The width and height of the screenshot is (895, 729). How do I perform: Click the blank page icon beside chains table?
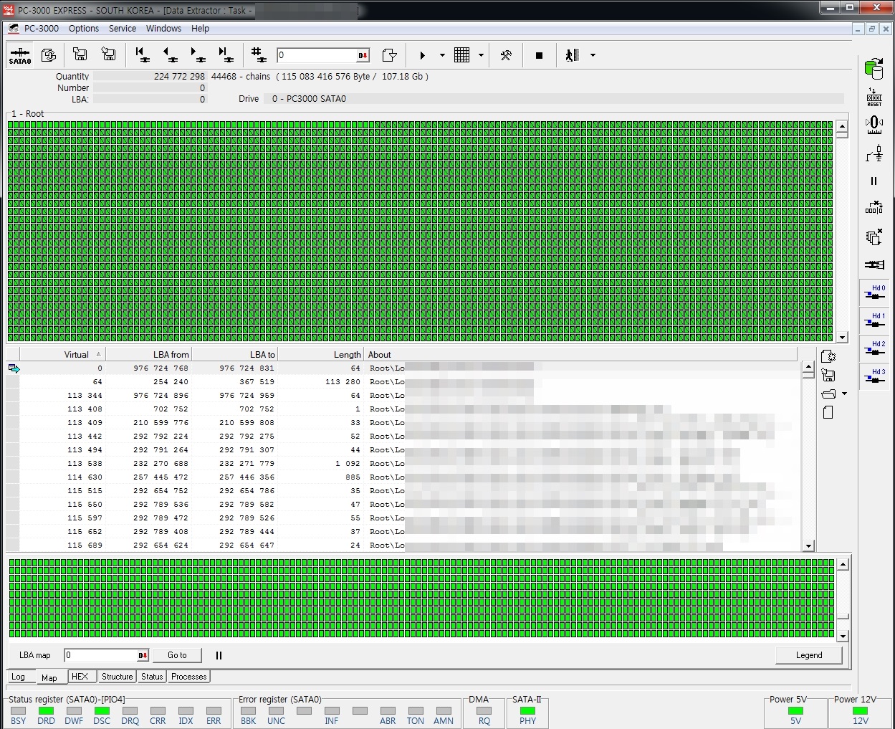[828, 412]
